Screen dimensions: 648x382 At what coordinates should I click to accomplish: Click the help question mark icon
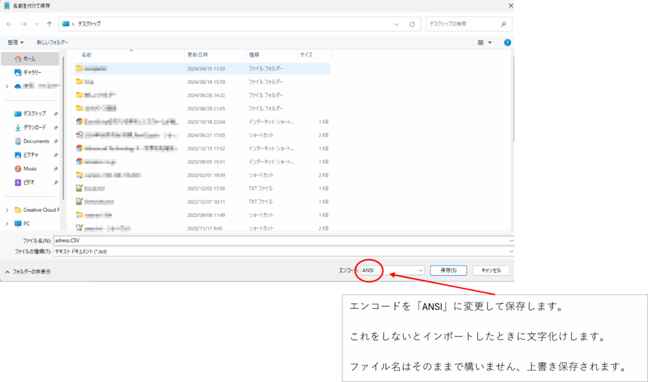coord(507,42)
